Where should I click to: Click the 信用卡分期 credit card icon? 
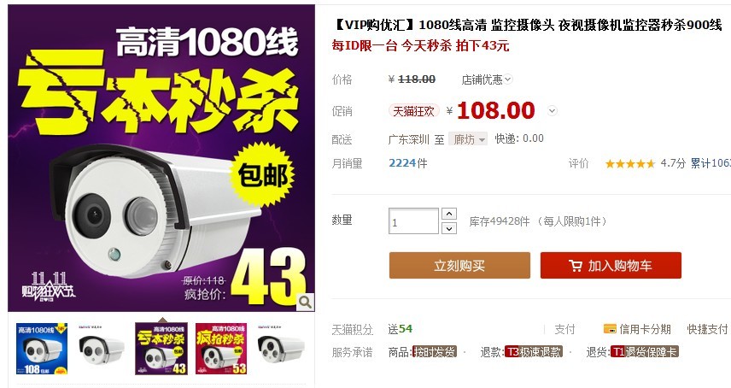(x=610, y=329)
